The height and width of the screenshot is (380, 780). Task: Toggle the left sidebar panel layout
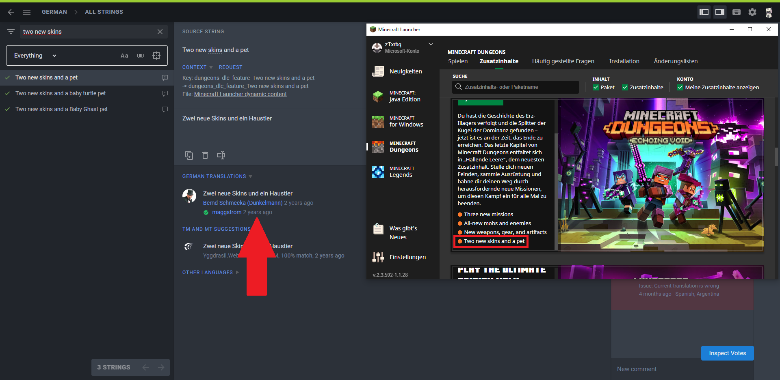[704, 12]
